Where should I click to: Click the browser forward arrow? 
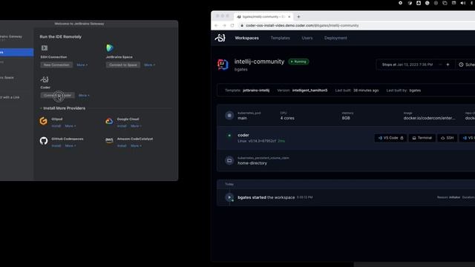224,25
